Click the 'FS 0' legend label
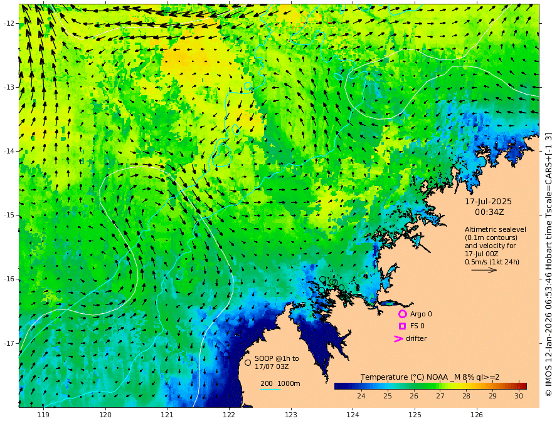The image size is (552, 426). pos(417,326)
